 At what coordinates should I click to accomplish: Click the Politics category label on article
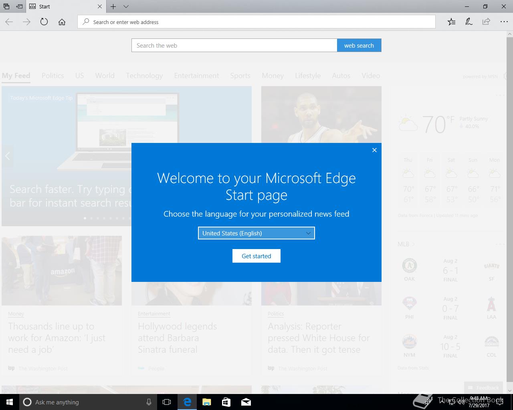tap(276, 314)
